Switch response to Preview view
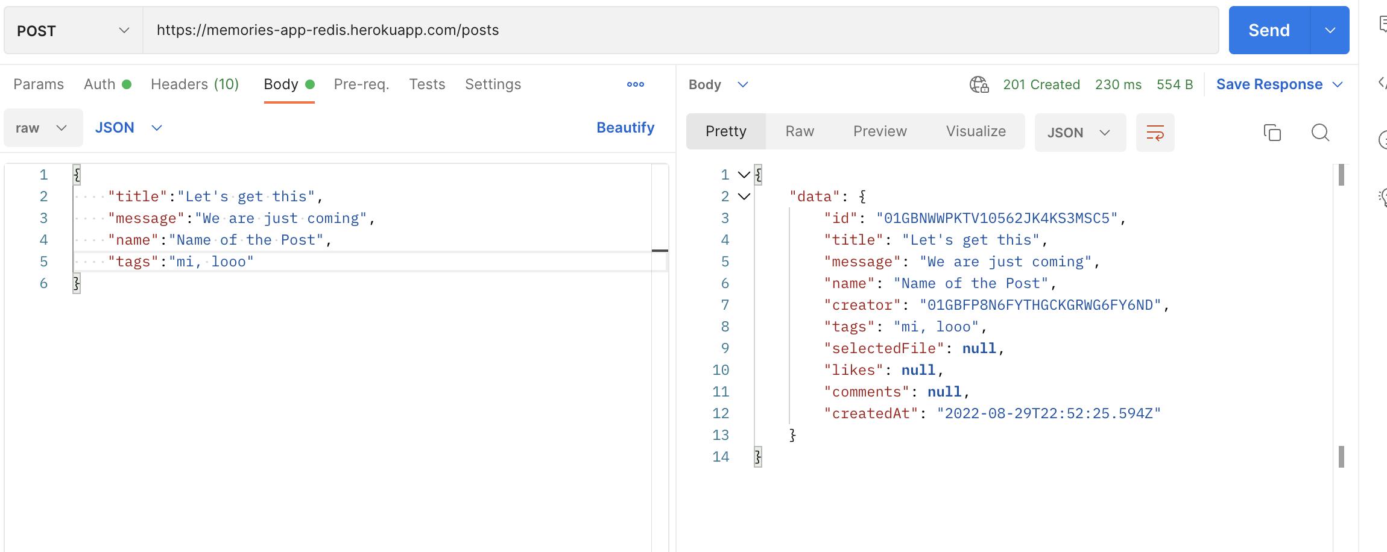 pyautogui.click(x=880, y=131)
